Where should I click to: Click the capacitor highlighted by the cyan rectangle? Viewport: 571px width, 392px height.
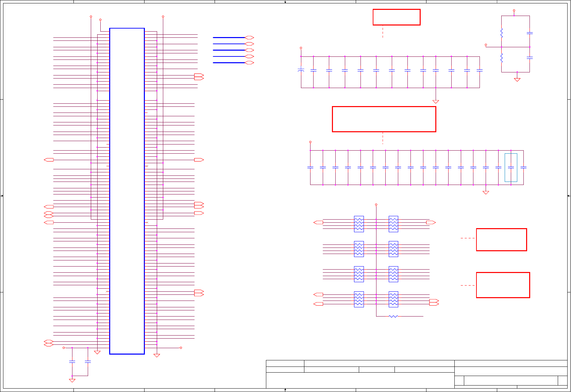pos(511,167)
